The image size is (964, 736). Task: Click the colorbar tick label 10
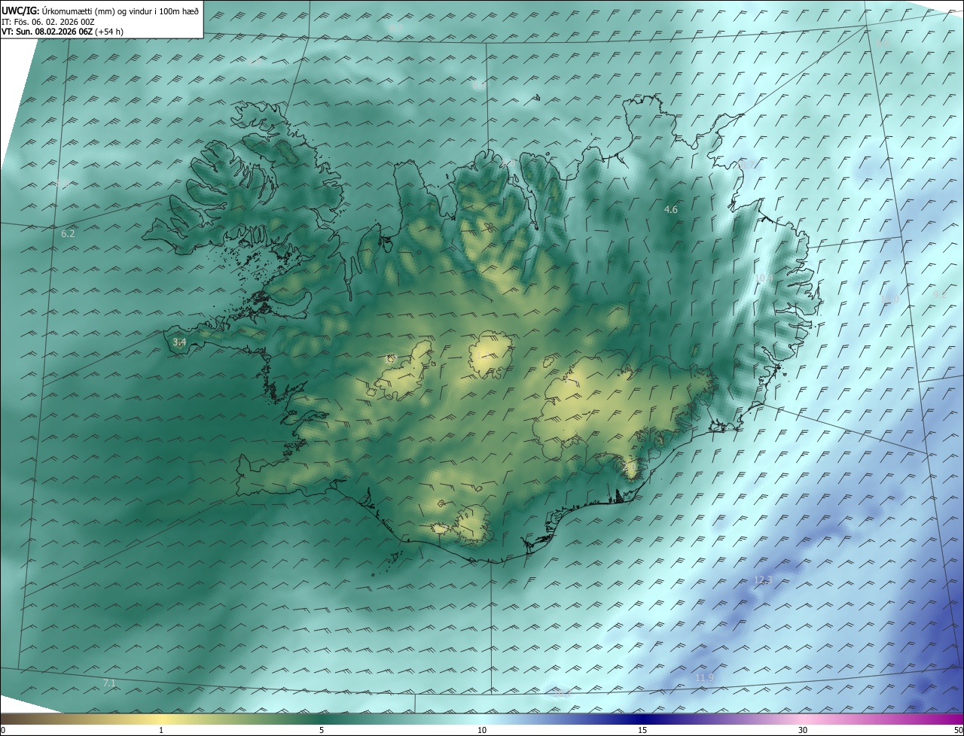click(482, 731)
